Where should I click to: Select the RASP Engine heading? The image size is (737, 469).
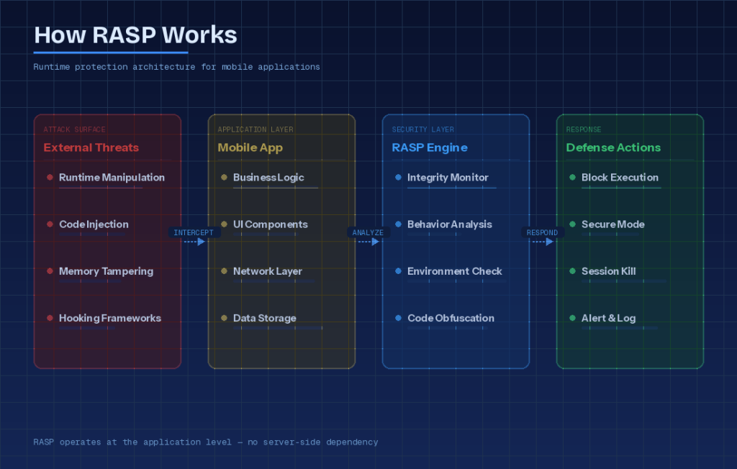coord(429,147)
